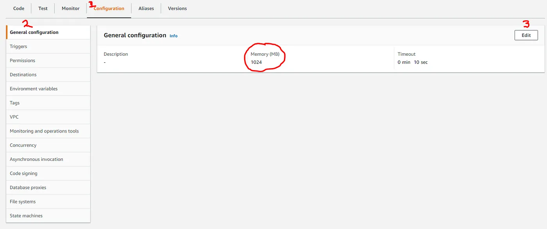
Task: Switch to the Test tab
Action: point(43,9)
